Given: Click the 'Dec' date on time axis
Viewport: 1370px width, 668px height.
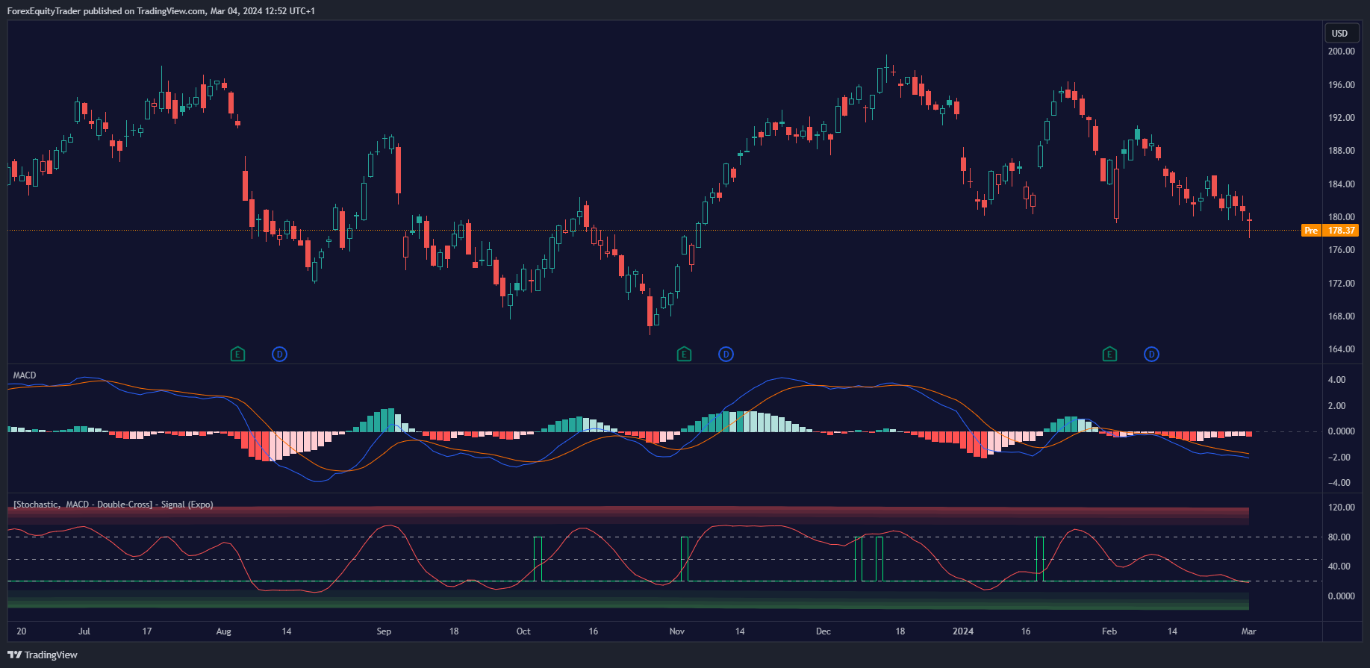Looking at the screenshot, I should point(823,631).
